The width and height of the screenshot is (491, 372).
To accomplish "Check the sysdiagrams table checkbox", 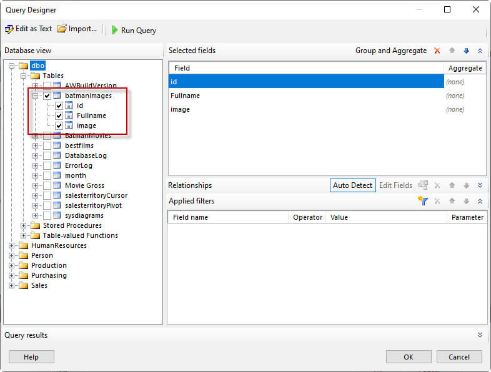I will (x=47, y=215).
